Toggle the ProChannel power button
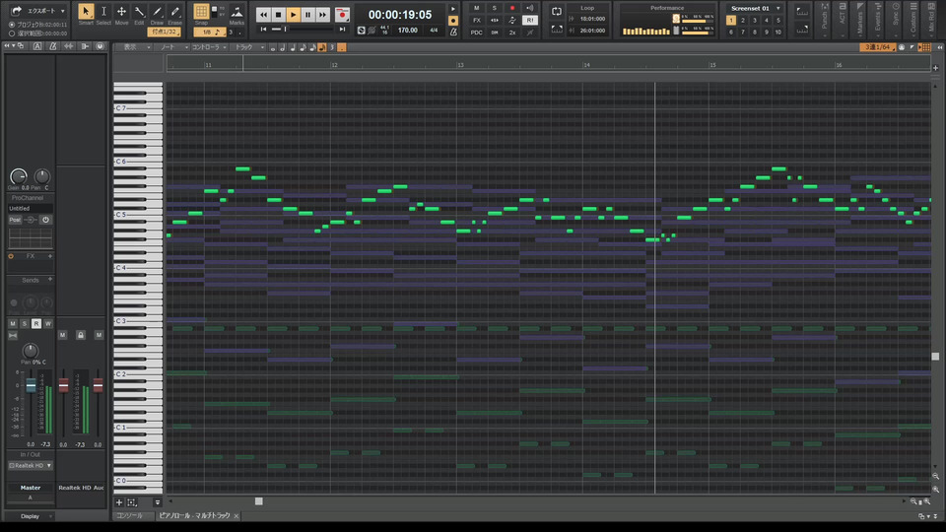 (45, 220)
